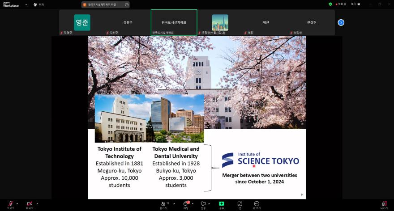Select the highlighted 한국도시설계학회 participant tile

click(x=174, y=23)
